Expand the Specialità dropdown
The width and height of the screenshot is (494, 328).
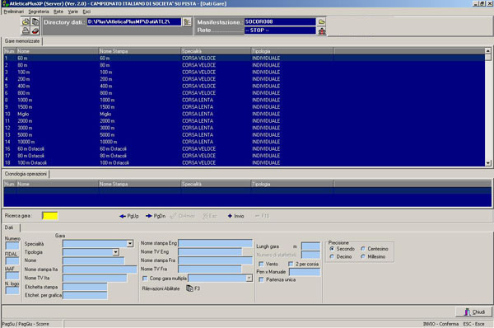click(130, 243)
